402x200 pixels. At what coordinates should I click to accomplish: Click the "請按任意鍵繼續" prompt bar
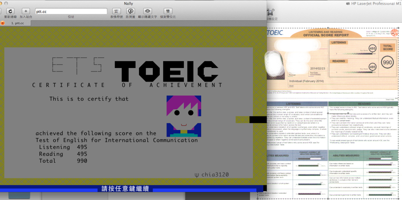click(x=125, y=189)
